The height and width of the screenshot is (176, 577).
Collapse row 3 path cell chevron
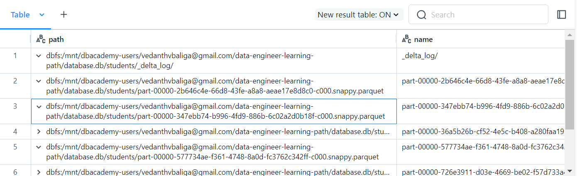(x=39, y=107)
